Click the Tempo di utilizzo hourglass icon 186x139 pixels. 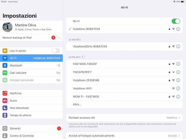coord(5,115)
